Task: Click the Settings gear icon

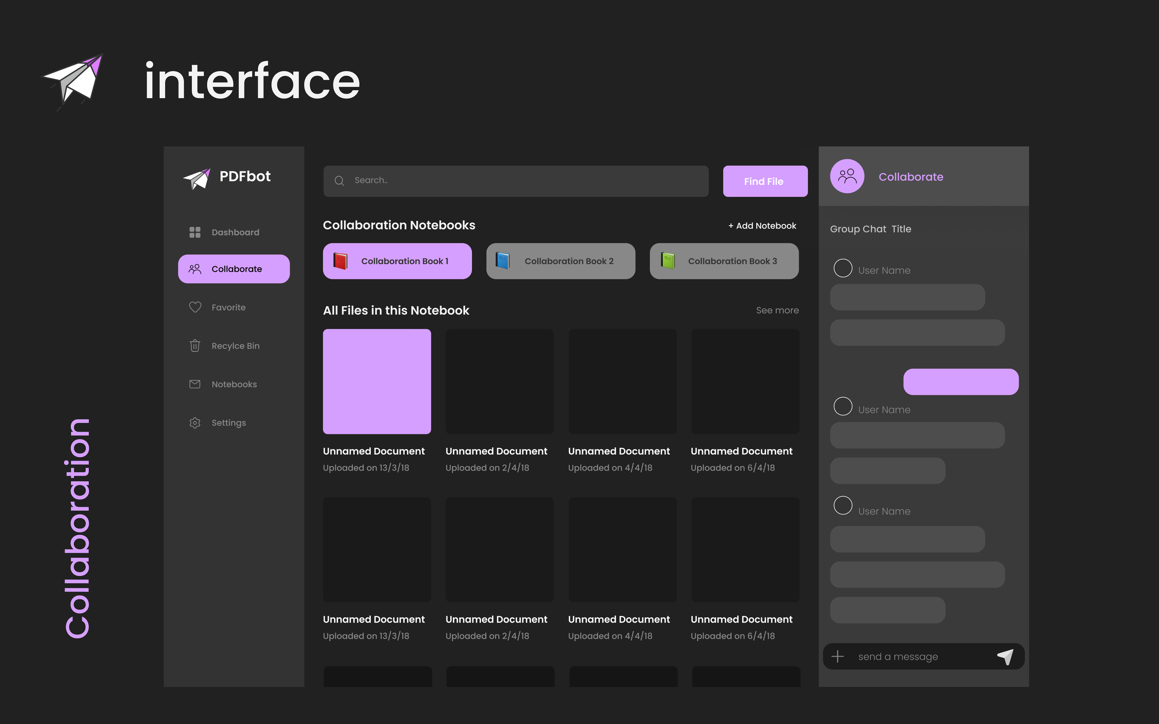Action: (195, 423)
